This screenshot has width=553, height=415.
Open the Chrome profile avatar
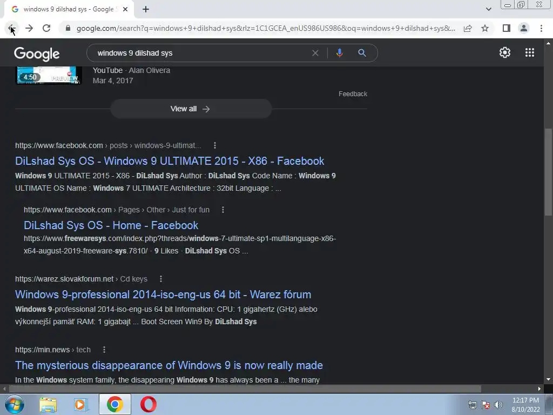tap(524, 28)
